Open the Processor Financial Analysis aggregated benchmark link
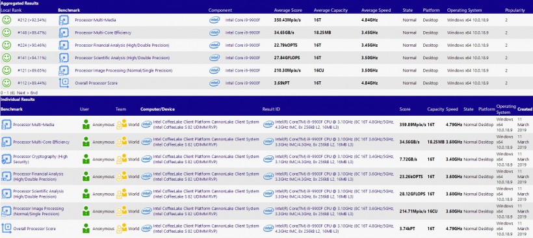 coord(122,46)
